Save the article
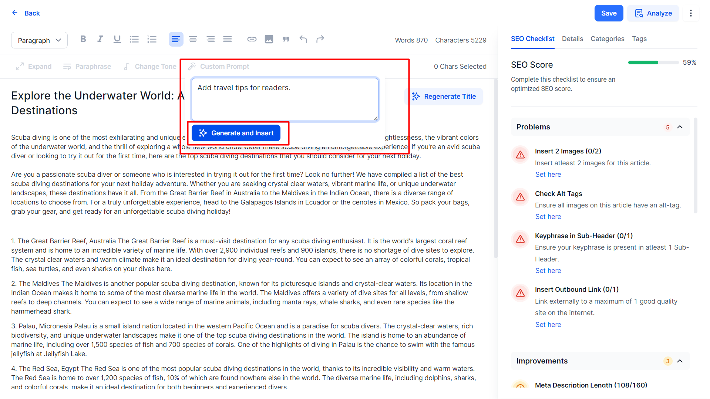 (x=609, y=13)
